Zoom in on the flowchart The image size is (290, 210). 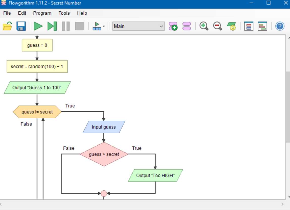coord(204,26)
